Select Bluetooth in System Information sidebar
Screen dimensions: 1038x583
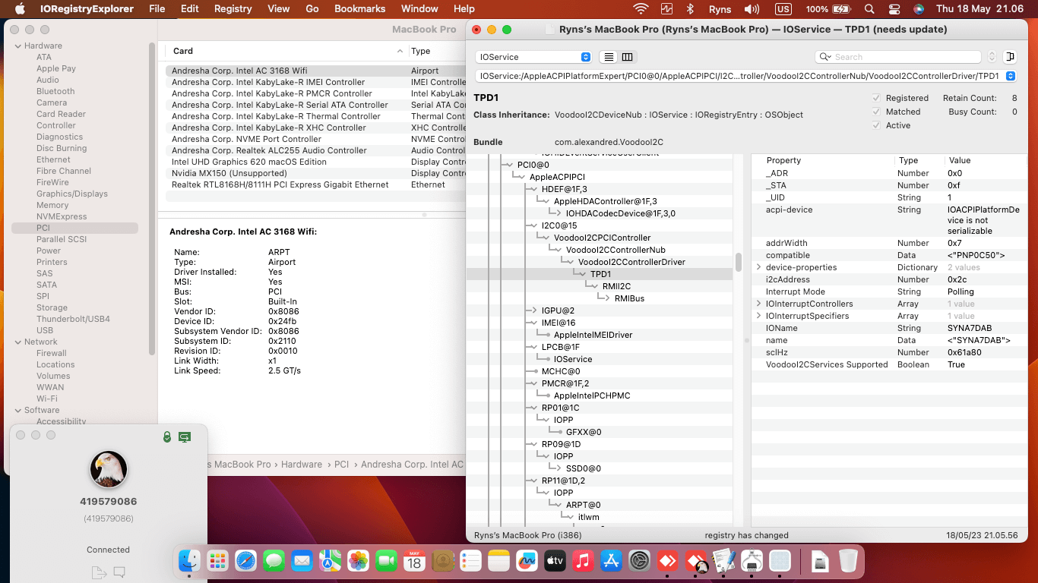[x=55, y=91]
